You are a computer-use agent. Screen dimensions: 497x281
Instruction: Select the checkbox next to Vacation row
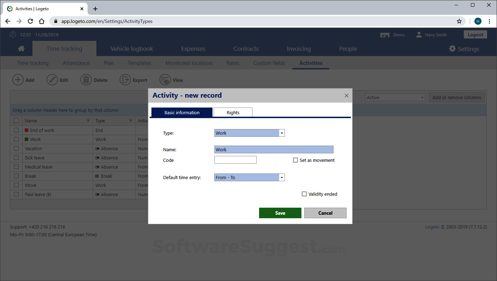[x=16, y=148]
